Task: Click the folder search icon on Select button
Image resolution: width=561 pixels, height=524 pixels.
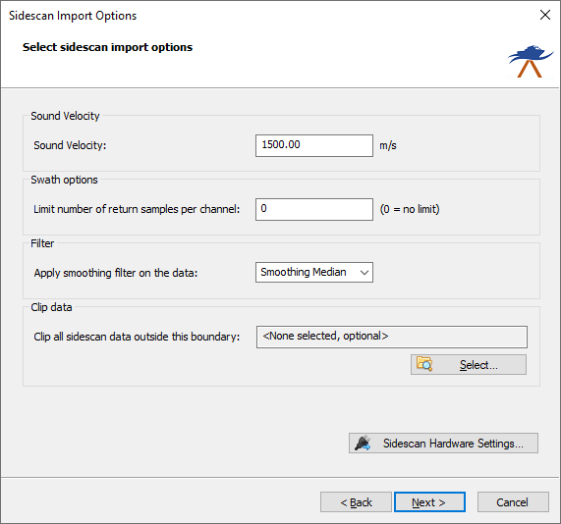Action: (x=424, y=364)
